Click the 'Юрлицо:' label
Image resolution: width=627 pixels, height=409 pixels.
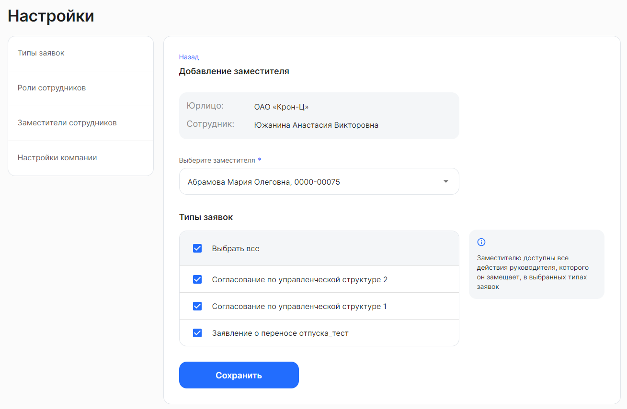point(205,106)
